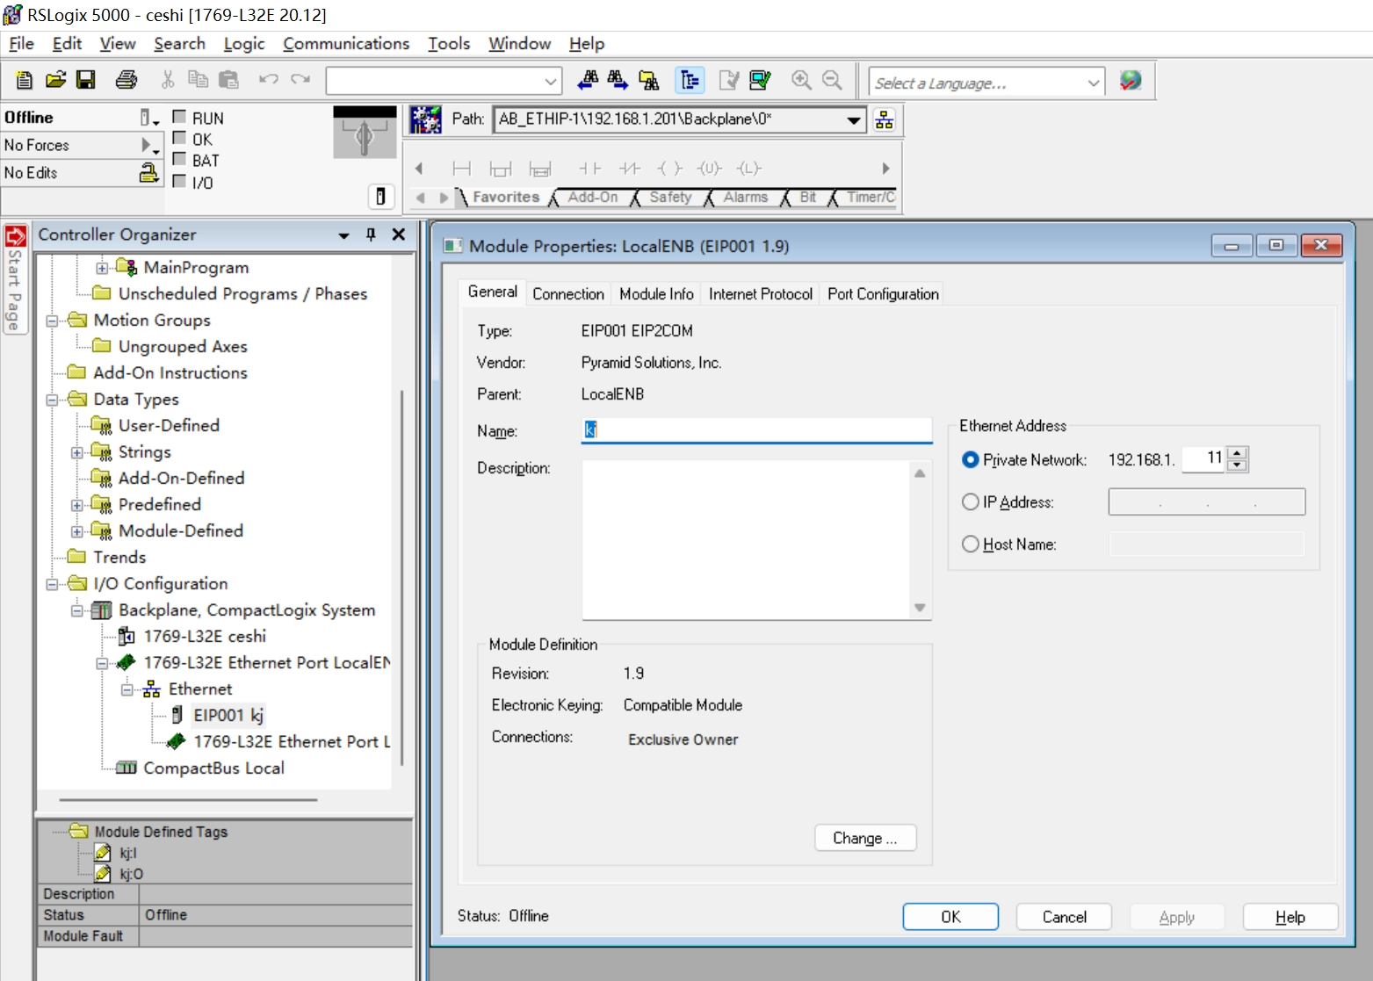The width and height of the screenshot is (1373, 981).
Task: Click the RSWho network browse icon
Action: click(x=885, y=119)
